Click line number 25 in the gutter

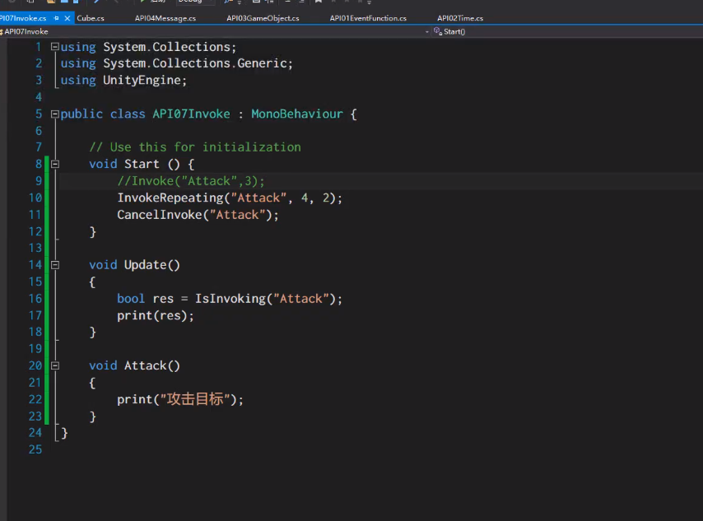tap(35, 449)
